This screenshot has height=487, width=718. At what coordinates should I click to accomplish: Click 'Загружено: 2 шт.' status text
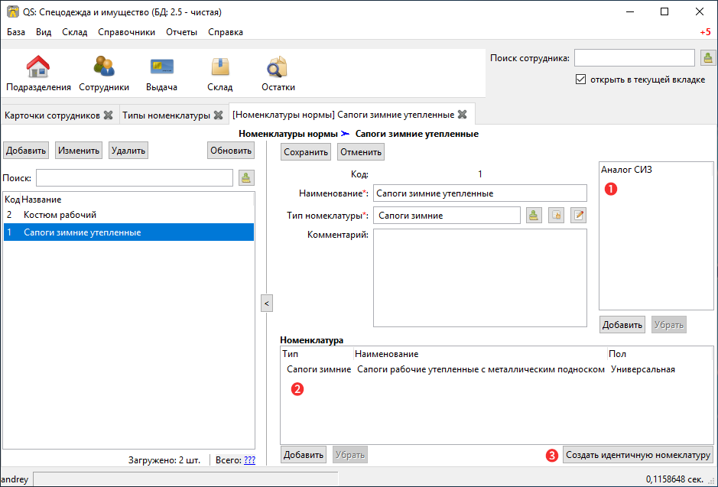(164, 460)
